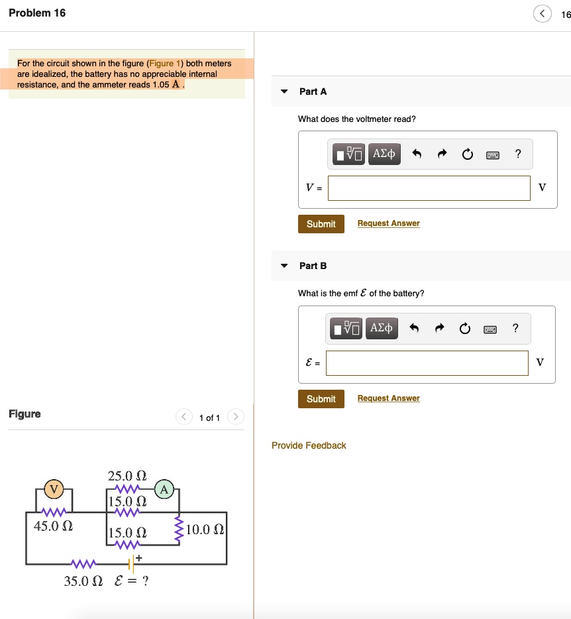Open Request Answer for Part A

pyautogui.click(x=388, y=223)
